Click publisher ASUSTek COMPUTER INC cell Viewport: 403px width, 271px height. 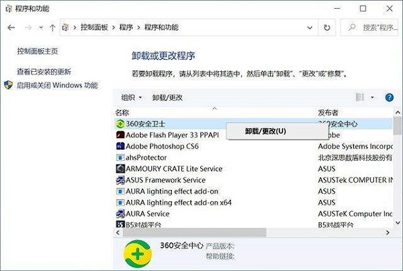(355, 180)
